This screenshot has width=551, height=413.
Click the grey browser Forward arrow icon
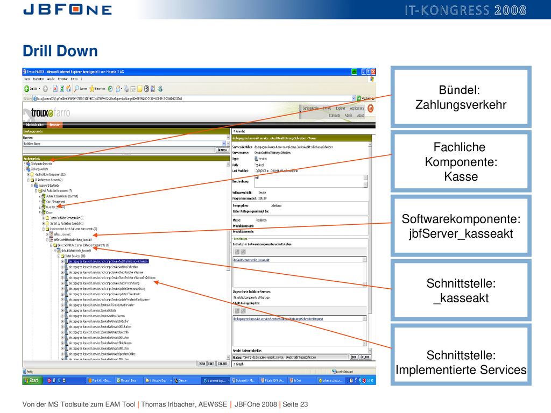click(45, 89)
